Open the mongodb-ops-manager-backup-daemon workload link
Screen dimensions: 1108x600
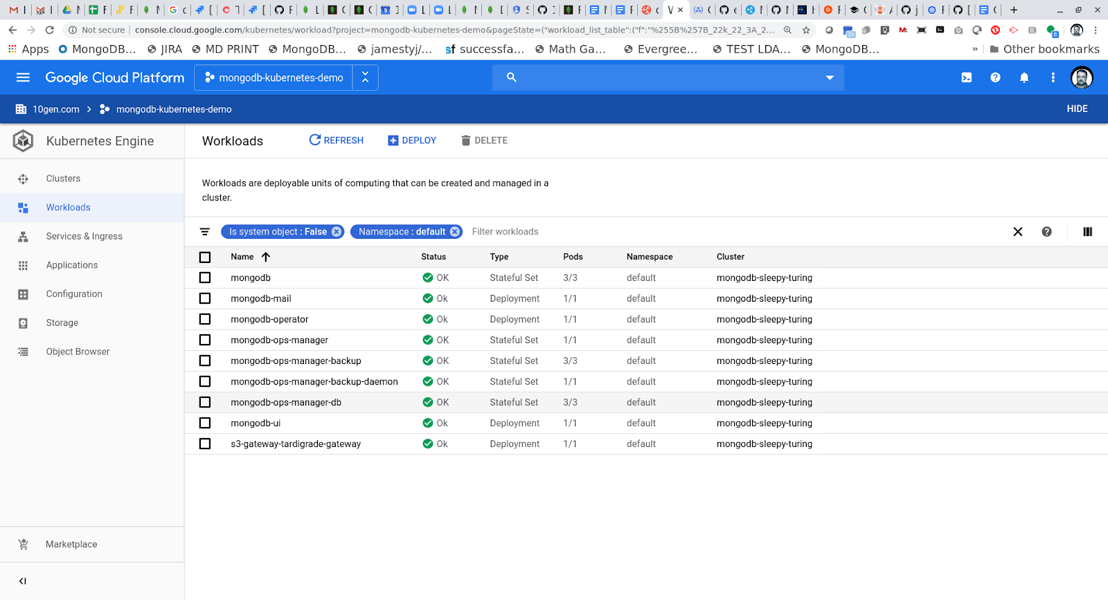[314, 381]
